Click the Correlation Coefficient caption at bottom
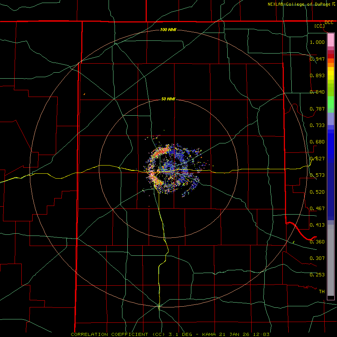The height and width of the screenshot is (337, 337). [x=170, y=334]
